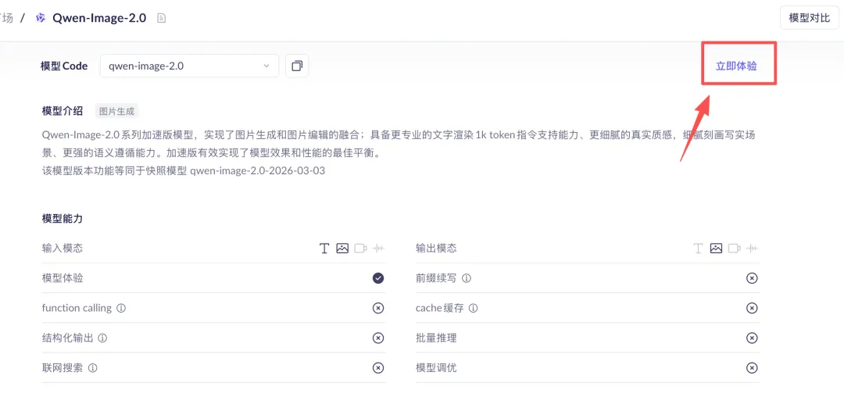Click the X status for 批量推理

[x=752, y=338]
